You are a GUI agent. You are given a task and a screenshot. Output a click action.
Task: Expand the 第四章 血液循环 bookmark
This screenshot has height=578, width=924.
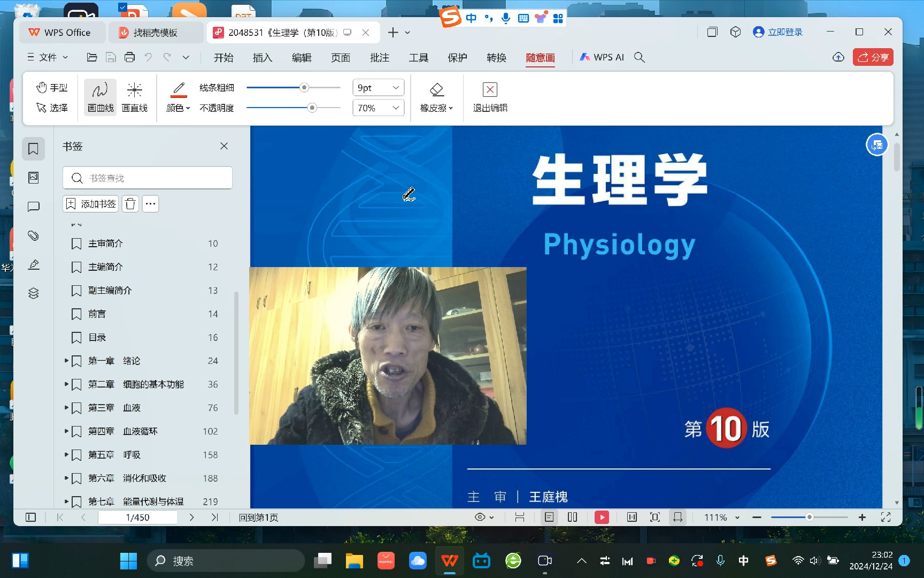pyautogui.click(x=66, y=431)
